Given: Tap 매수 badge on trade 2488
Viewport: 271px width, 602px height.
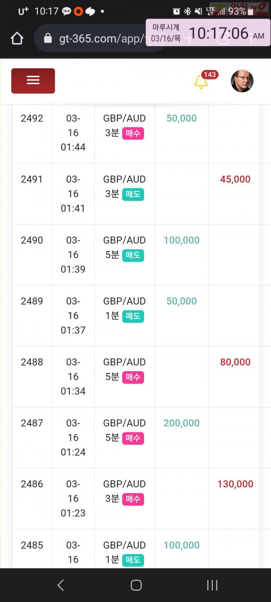Looking at the screenshot, I should (x=133, y=377).
